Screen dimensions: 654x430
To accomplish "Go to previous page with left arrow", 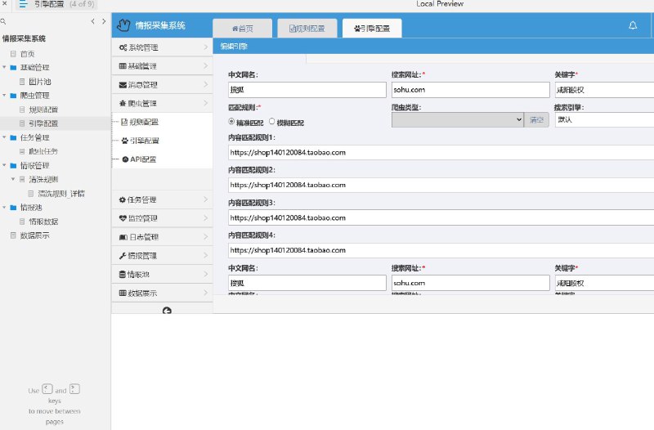I will point(92,21).
